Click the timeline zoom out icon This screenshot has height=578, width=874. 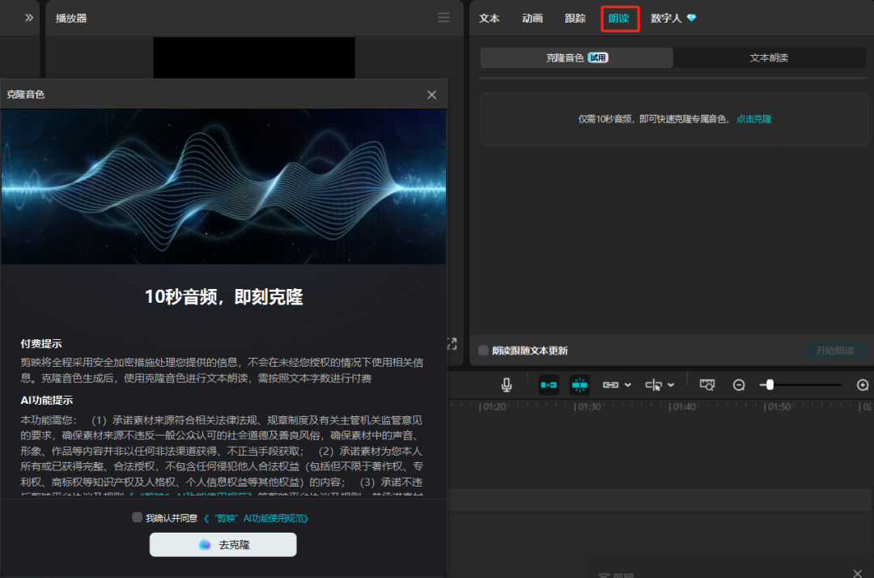(739, 385)
